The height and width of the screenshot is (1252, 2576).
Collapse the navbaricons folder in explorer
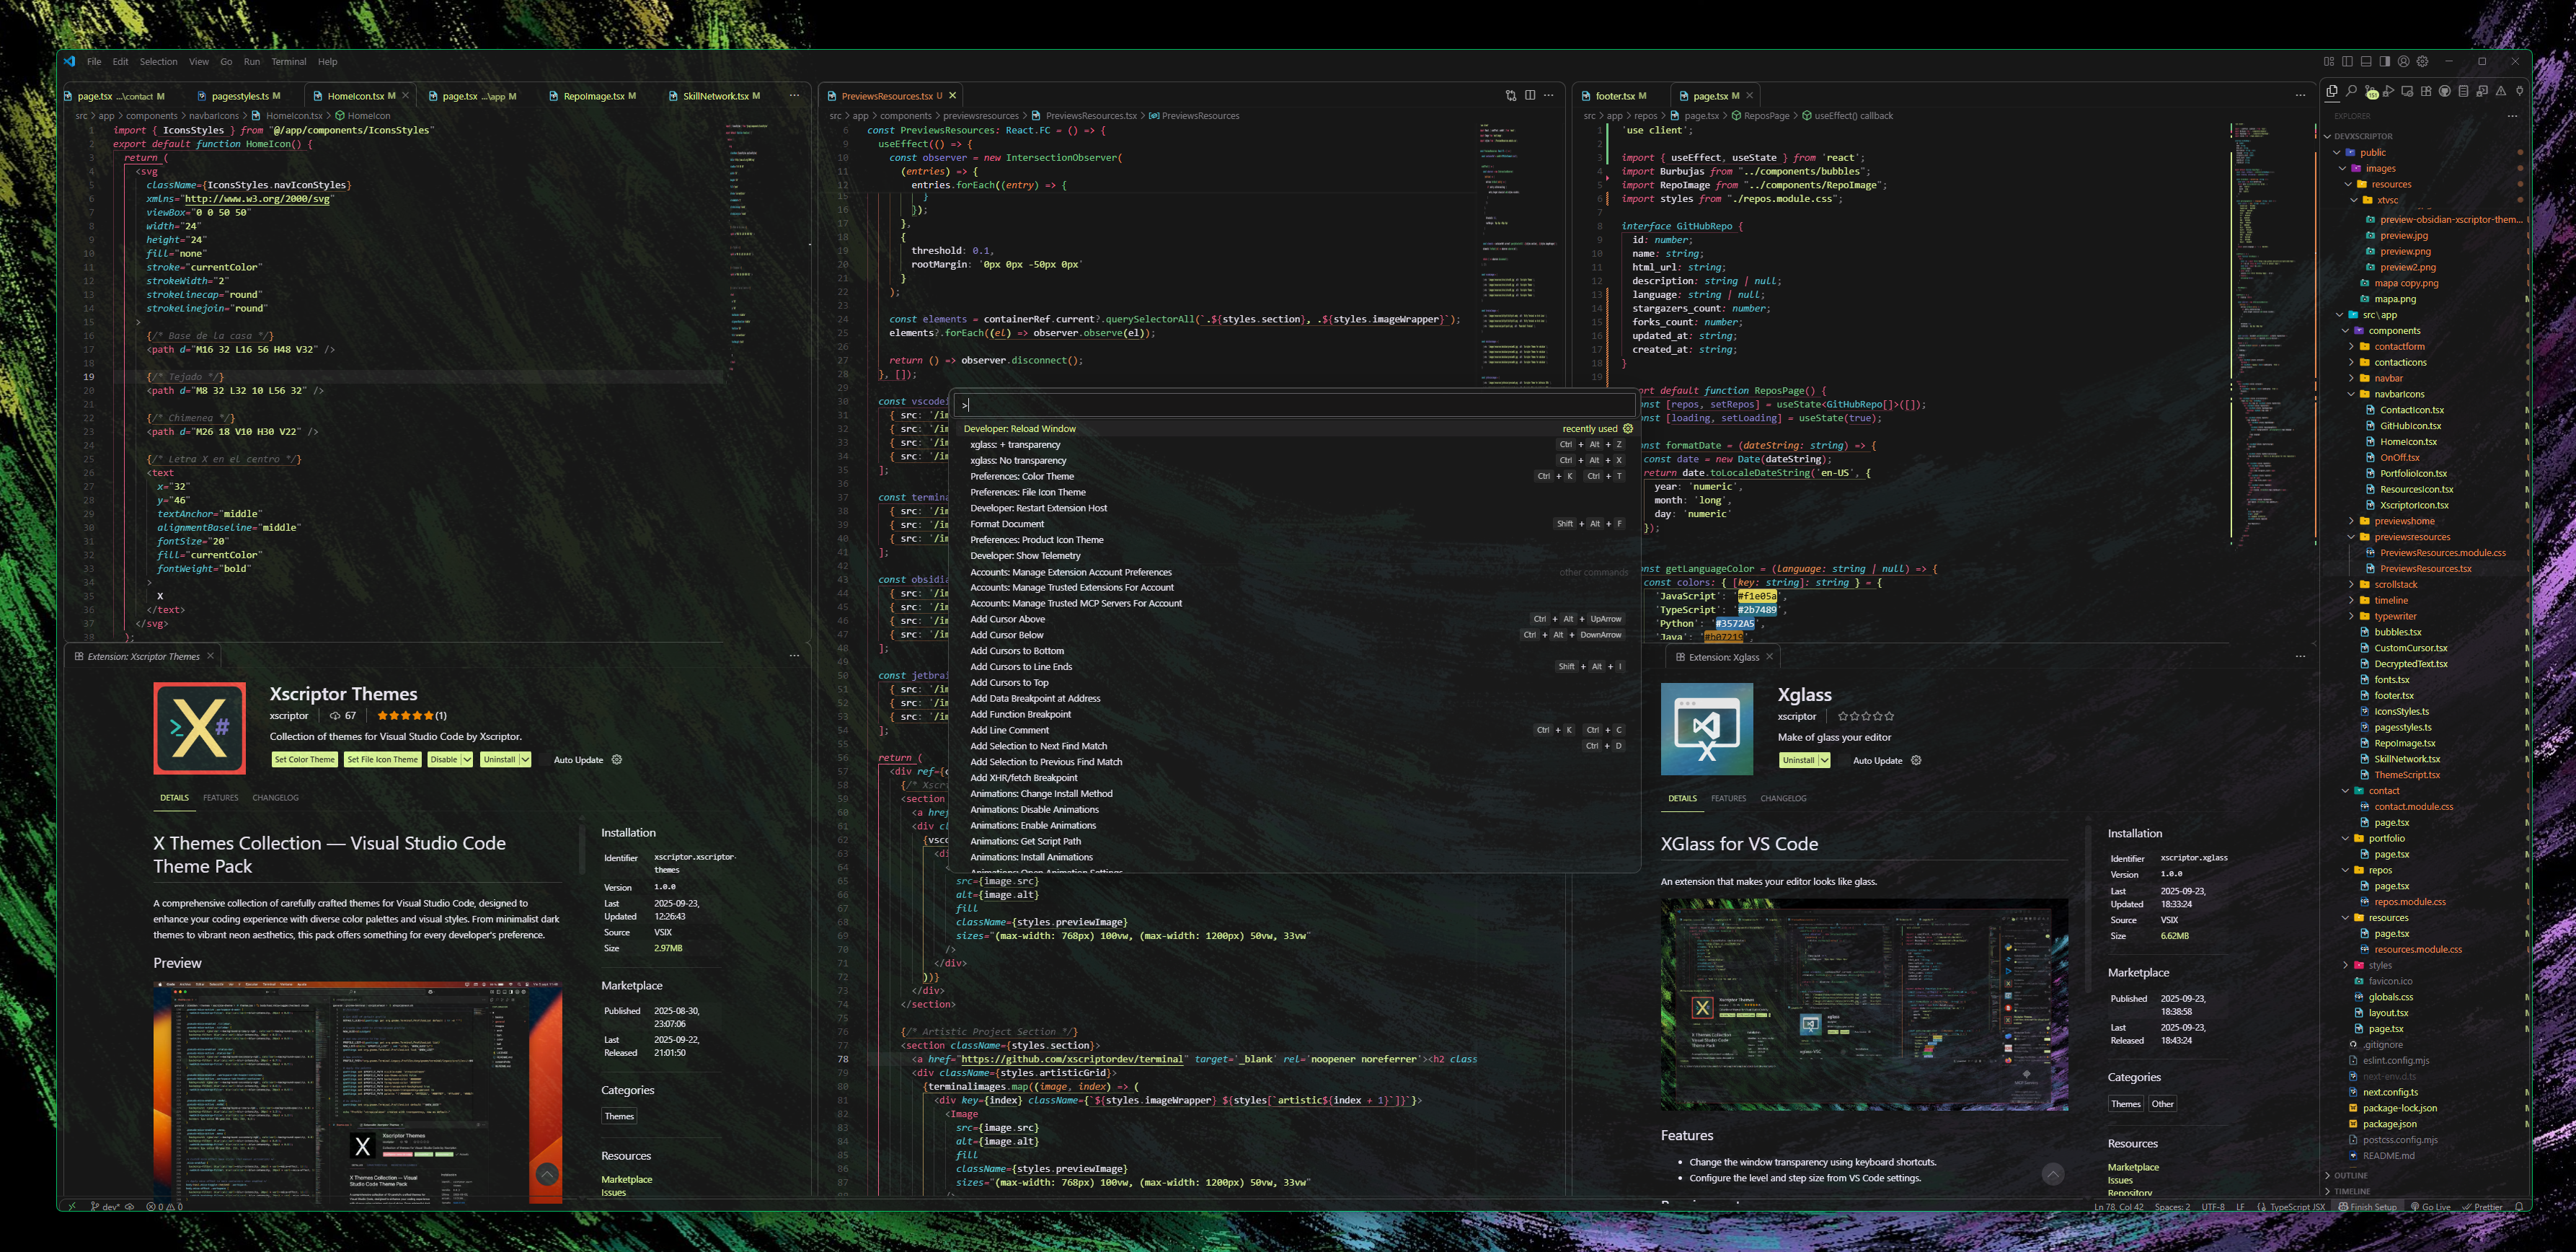(x=2399, y=394)
